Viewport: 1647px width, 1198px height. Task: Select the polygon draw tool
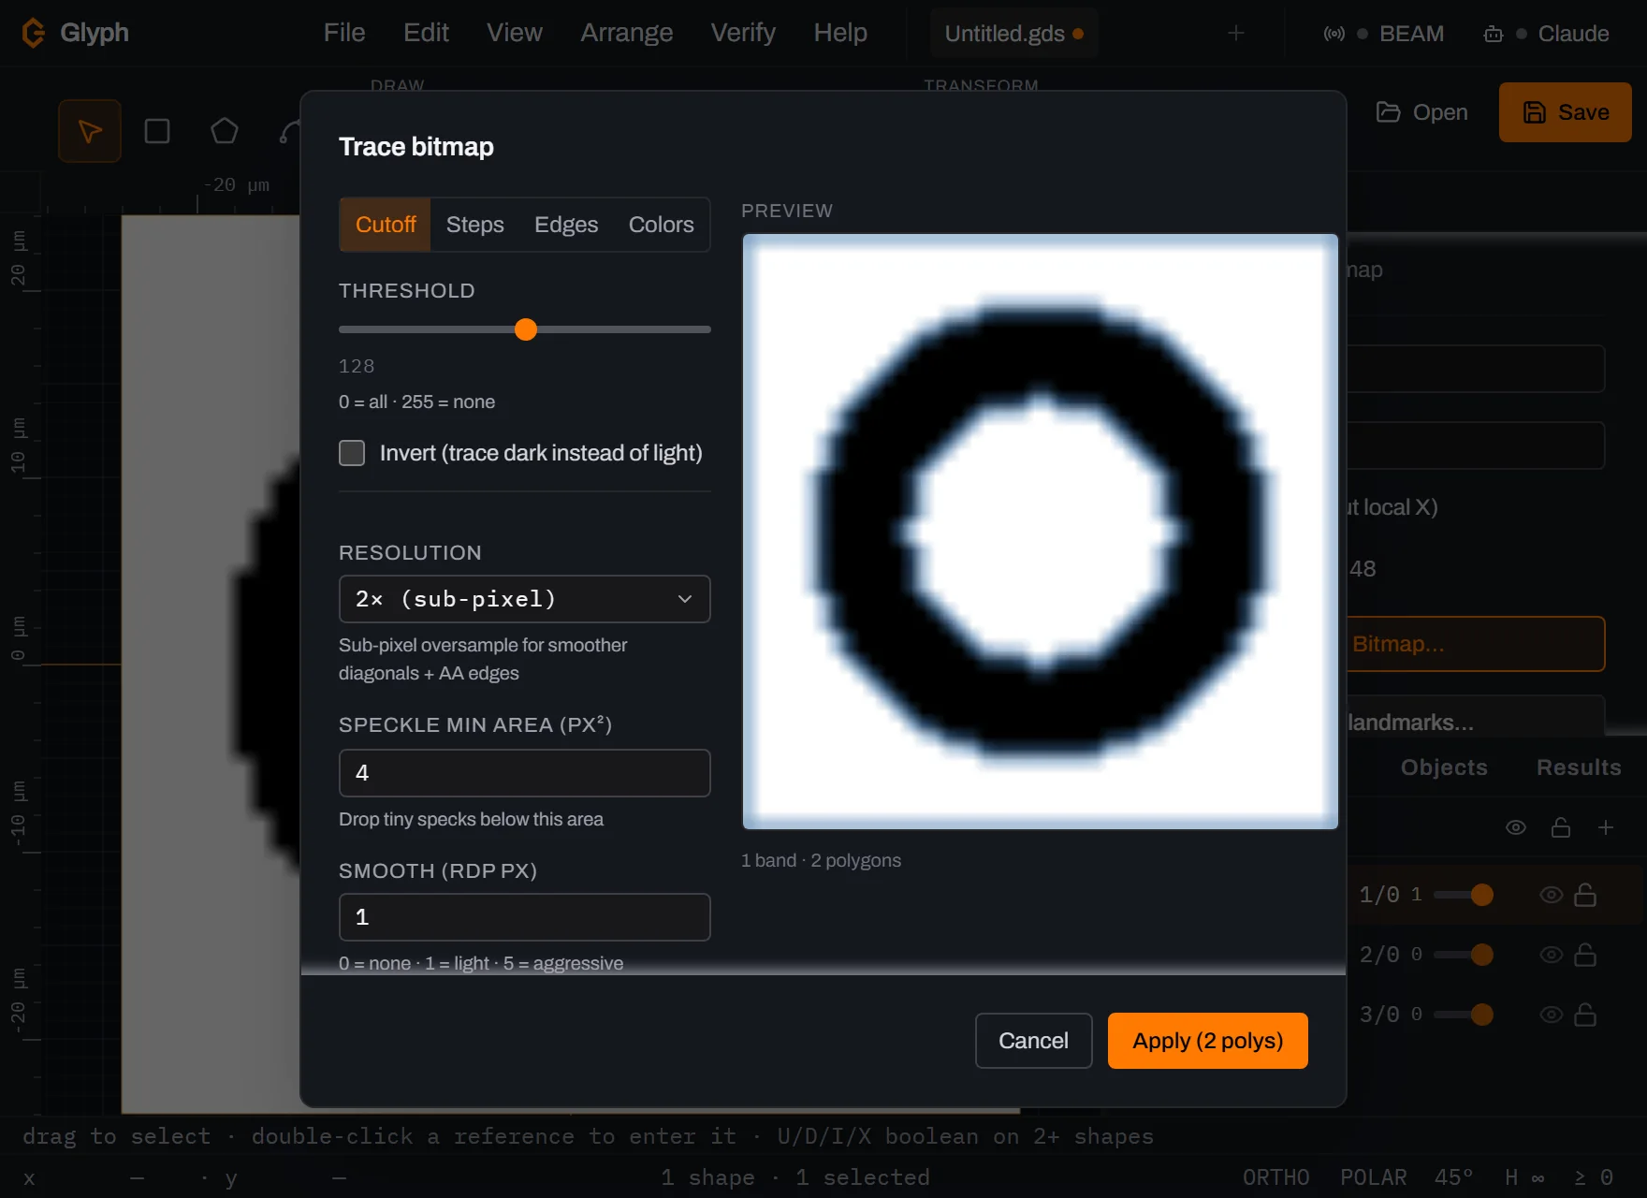[x=225, y=131]
